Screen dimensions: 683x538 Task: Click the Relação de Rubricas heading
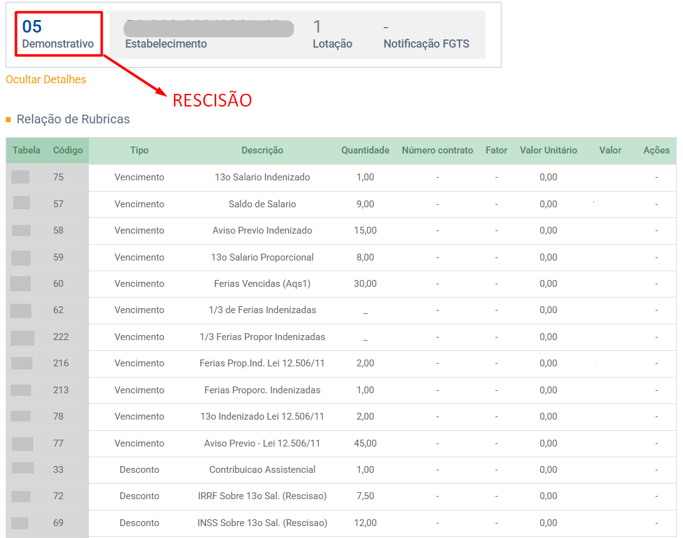73,119
